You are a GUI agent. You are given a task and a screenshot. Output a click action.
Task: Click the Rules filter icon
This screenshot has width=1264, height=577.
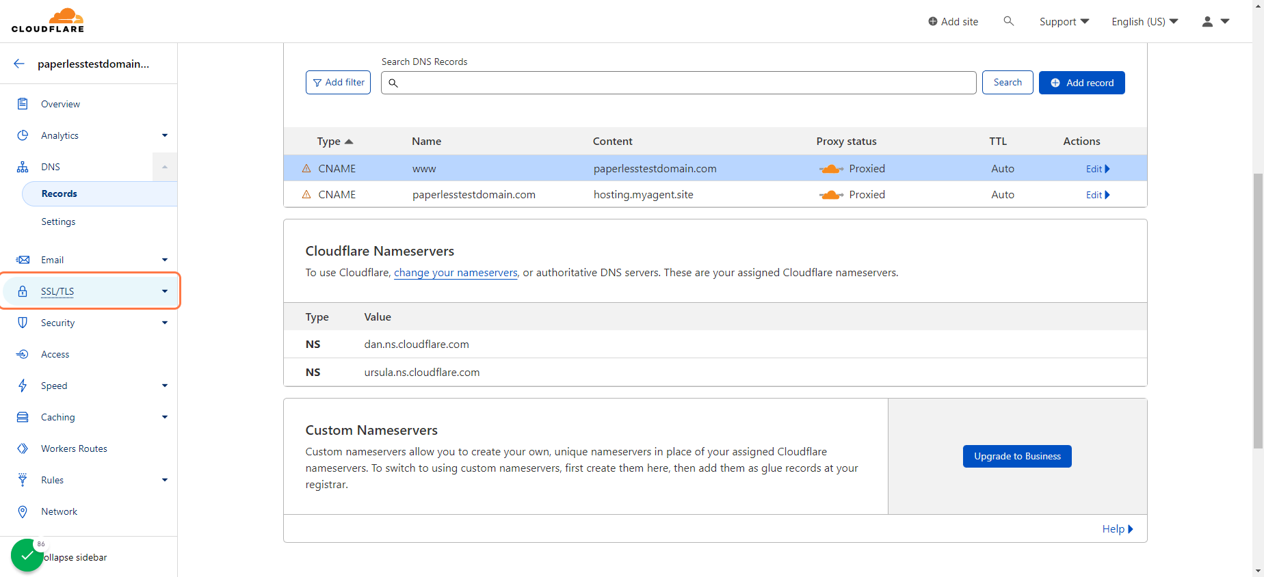[23, 480]
